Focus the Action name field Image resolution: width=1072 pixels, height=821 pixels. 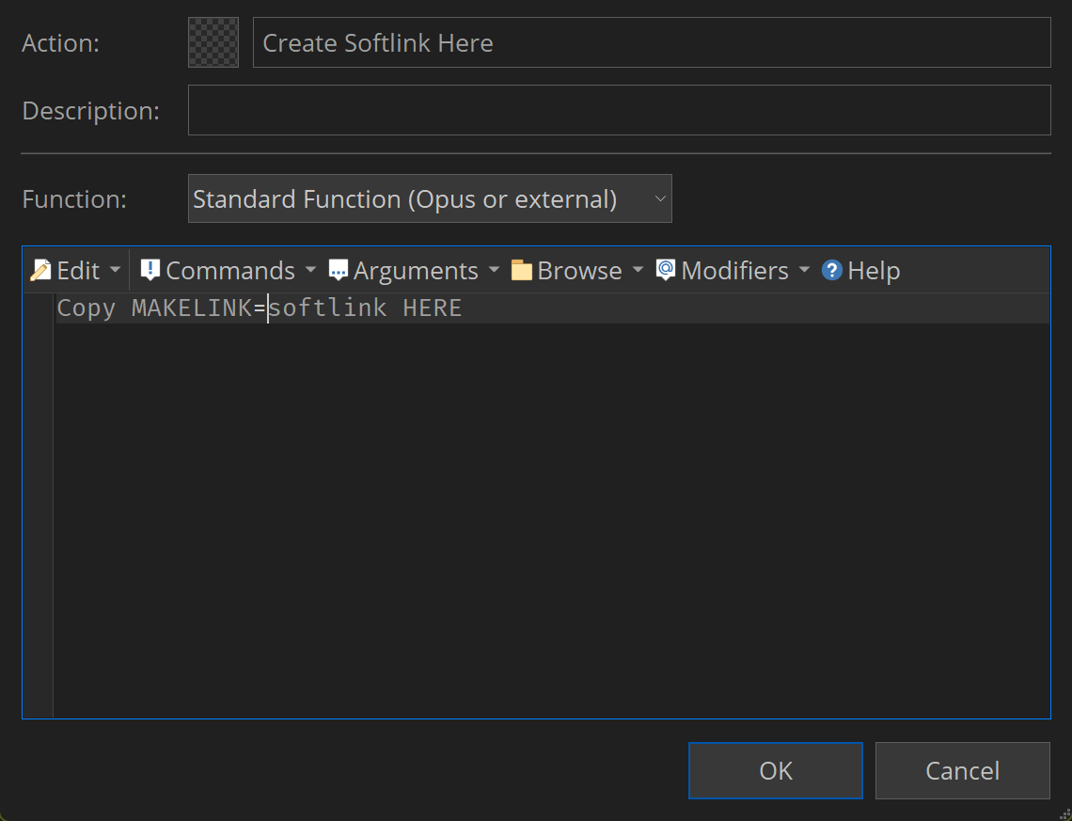(x=651, y=43)
